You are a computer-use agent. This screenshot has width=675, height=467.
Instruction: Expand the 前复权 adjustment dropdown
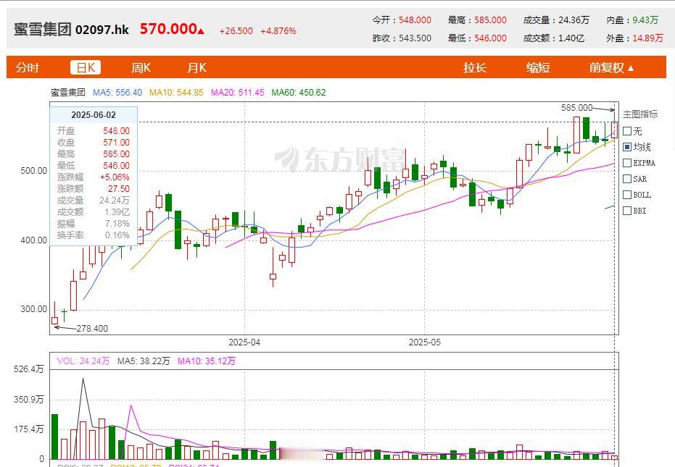click(611, 67)
